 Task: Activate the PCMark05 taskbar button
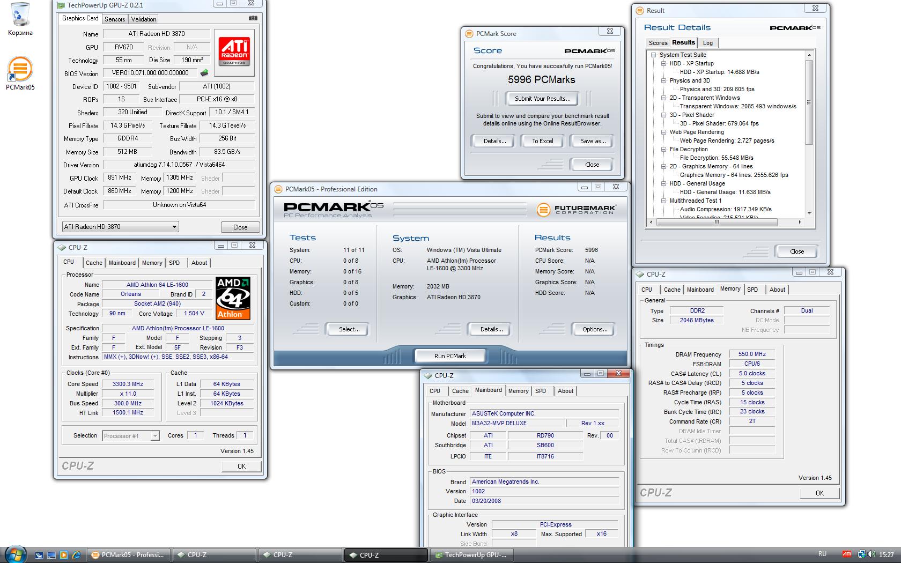click(x=128, y=555)
